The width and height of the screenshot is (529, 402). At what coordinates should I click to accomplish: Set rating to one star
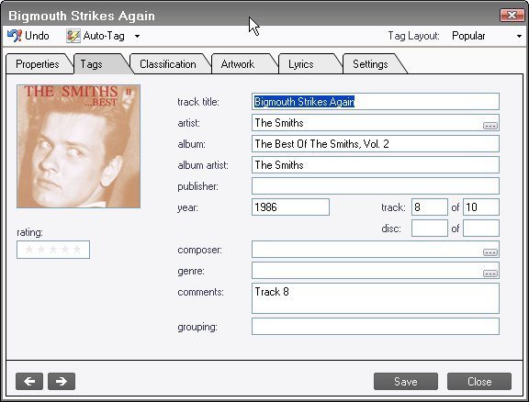[x=29, y=250]
